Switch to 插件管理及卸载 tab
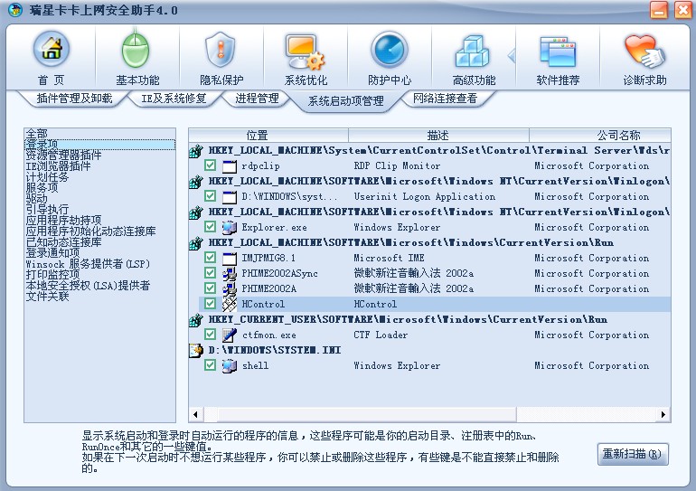This screenshot has width=696, height=491. pyautogui.click(x=74, y=99)
